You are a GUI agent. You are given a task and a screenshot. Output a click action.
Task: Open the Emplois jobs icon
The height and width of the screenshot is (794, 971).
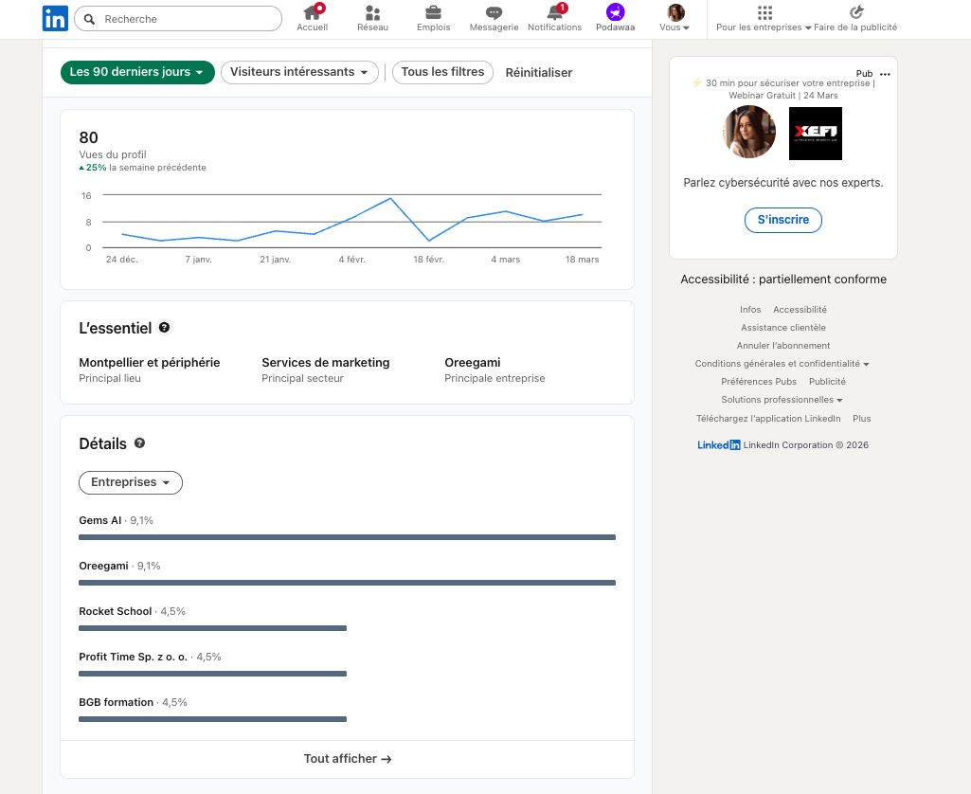(x=433, y=19)
